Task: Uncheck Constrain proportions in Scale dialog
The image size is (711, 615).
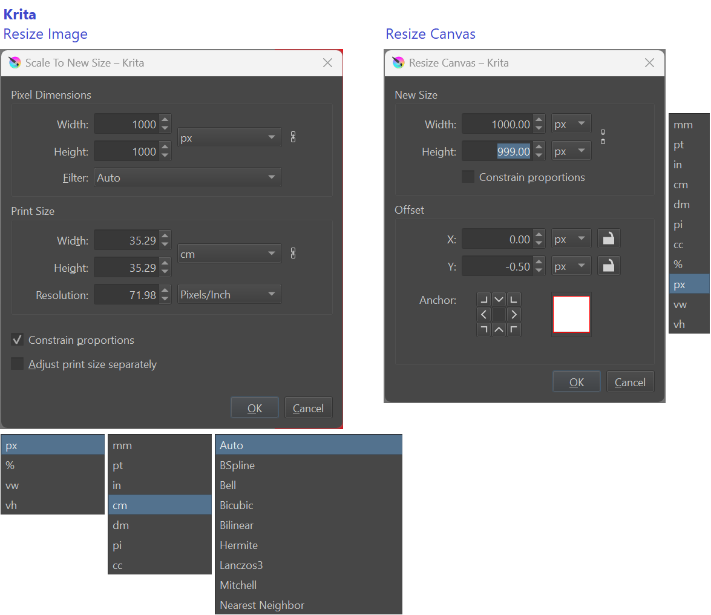Action: point(17,340)
